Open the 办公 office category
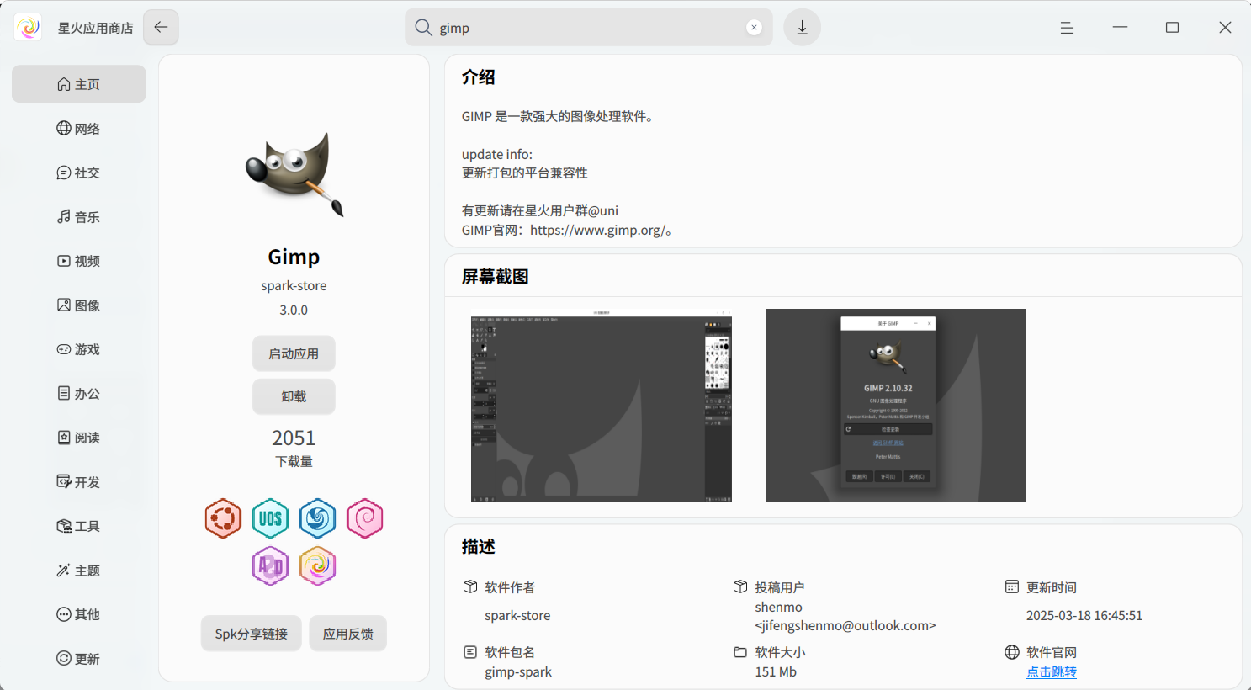This screenshot has height=690, width=1251. [78, 394]
